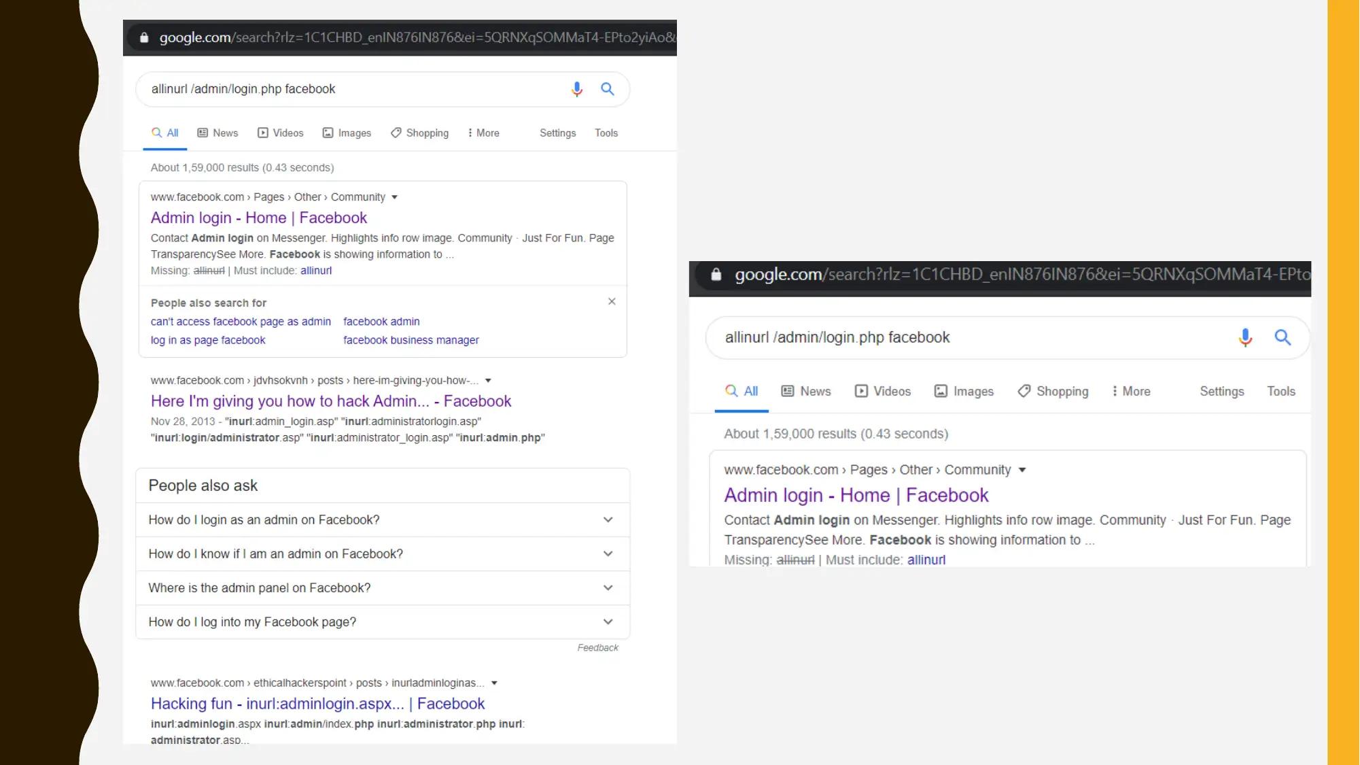Click the microphone voice search icon in left screenshot
This screenshot has width=1360, height=765.
point(576,89)
